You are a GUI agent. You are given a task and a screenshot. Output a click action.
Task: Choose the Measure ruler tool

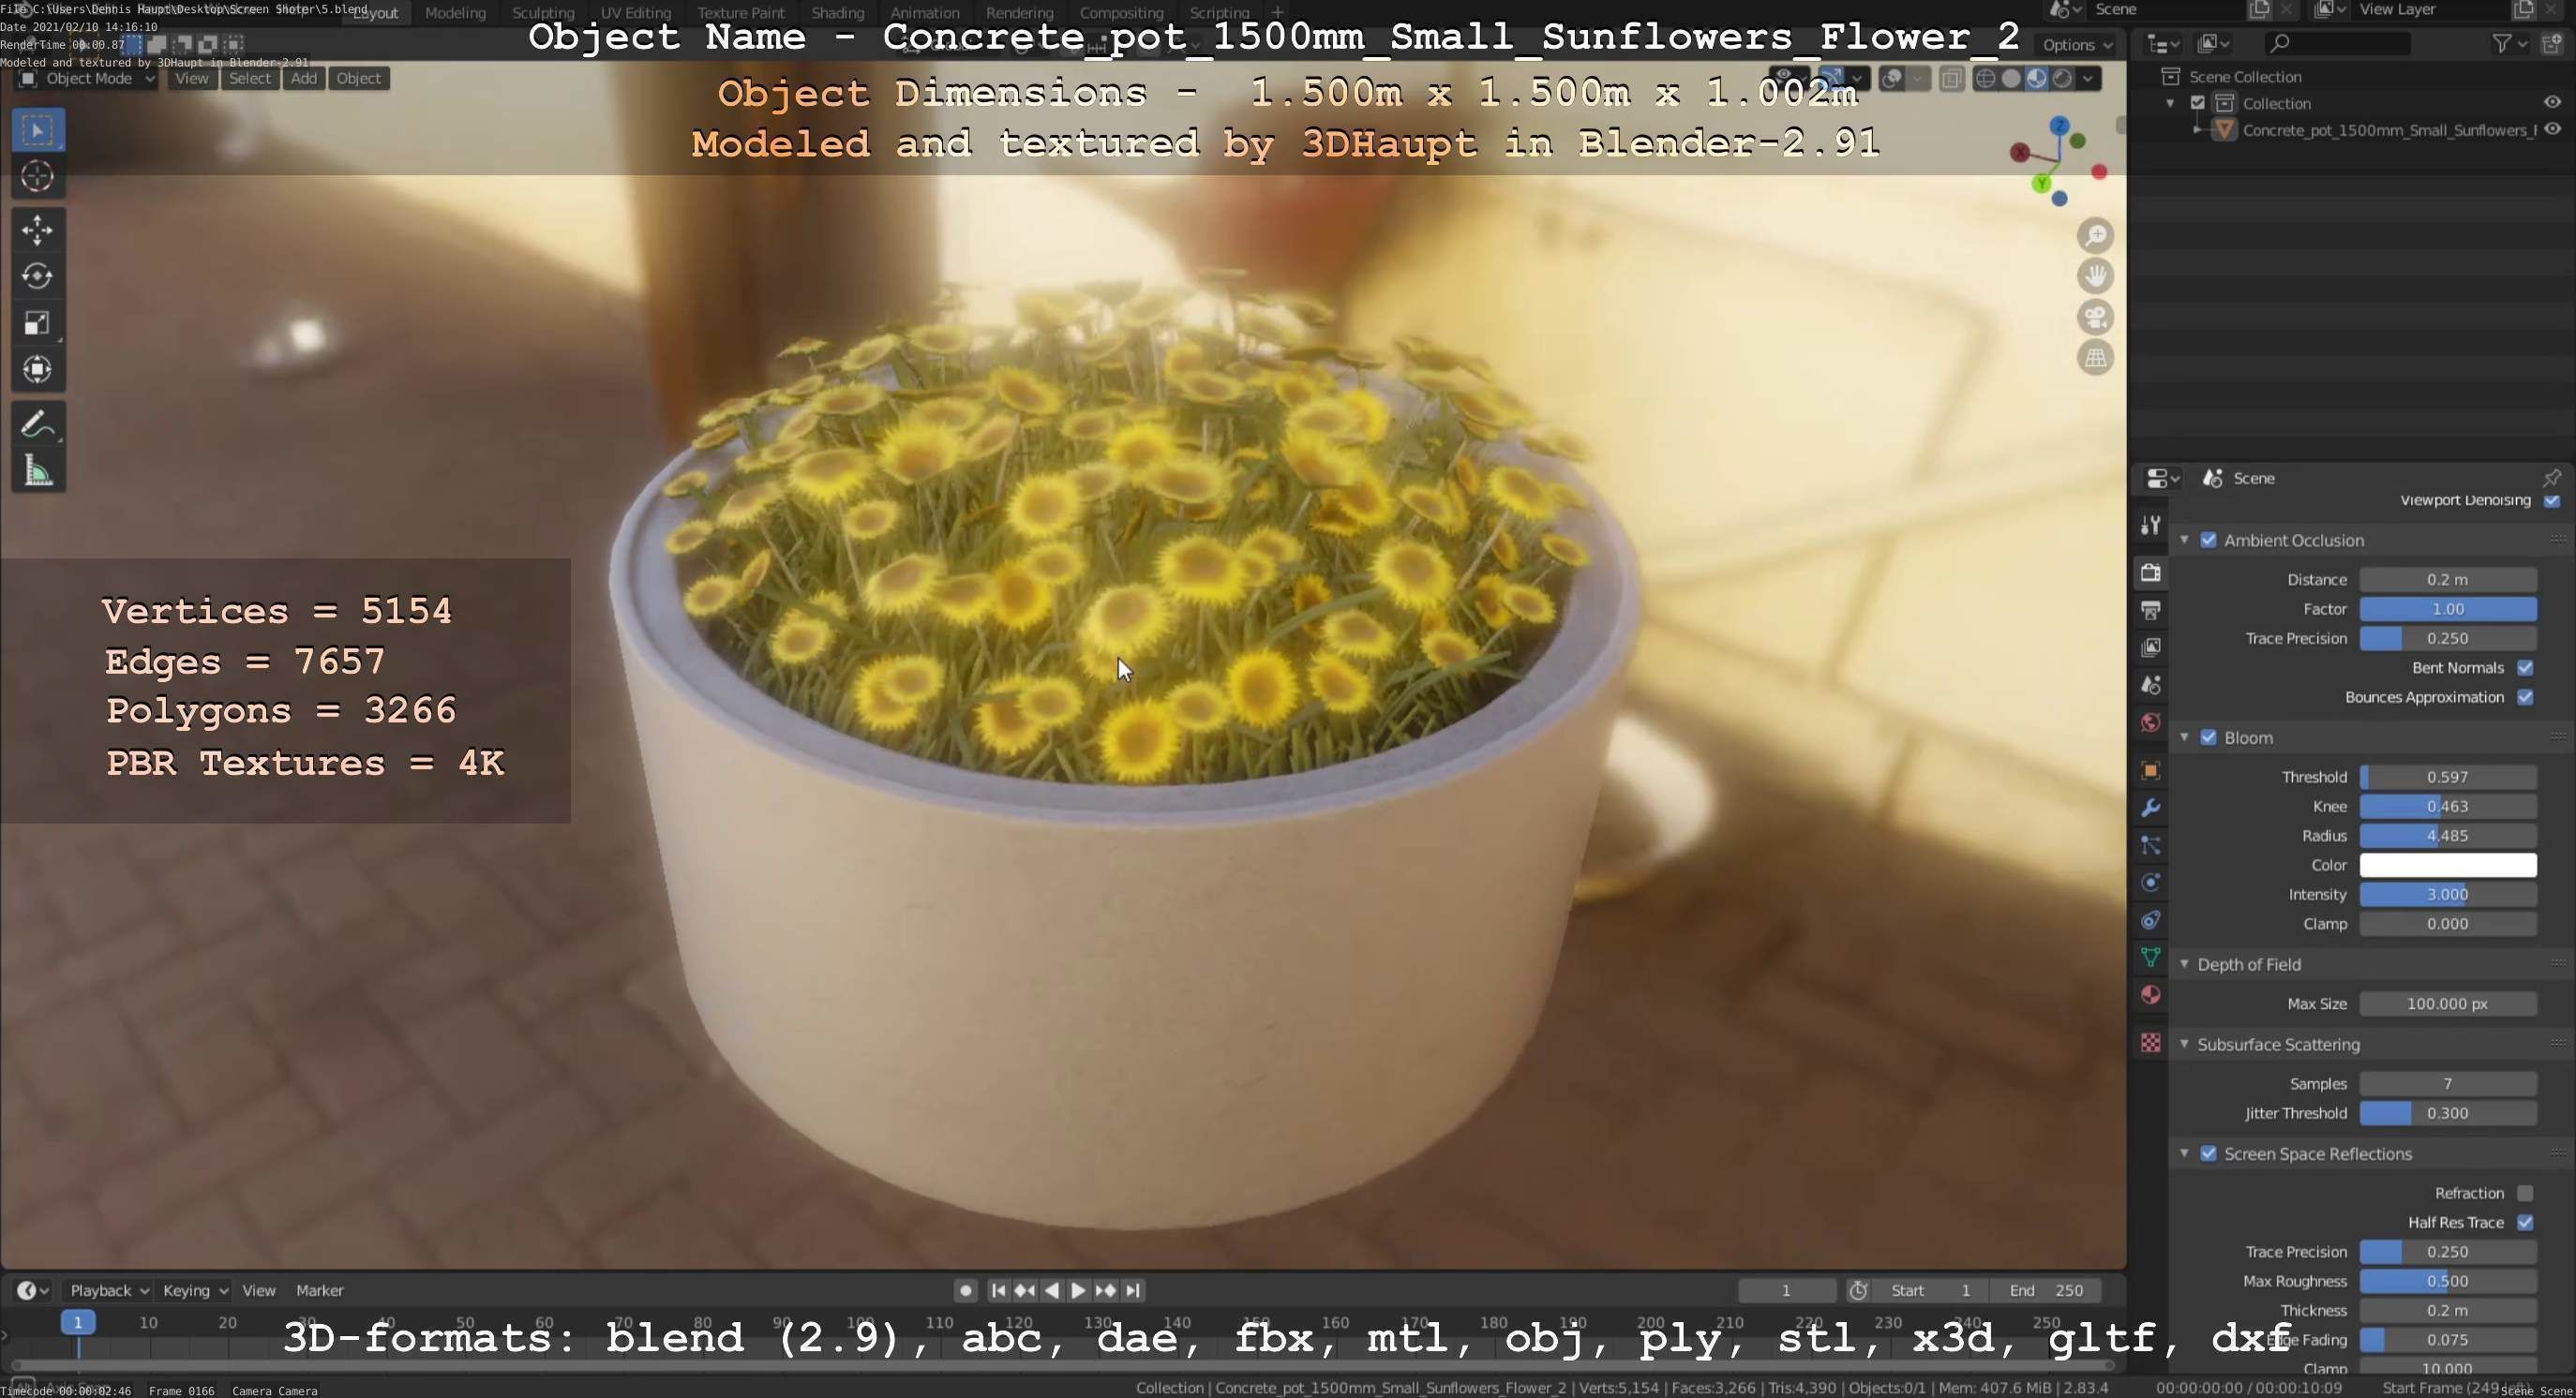point(38,469)
